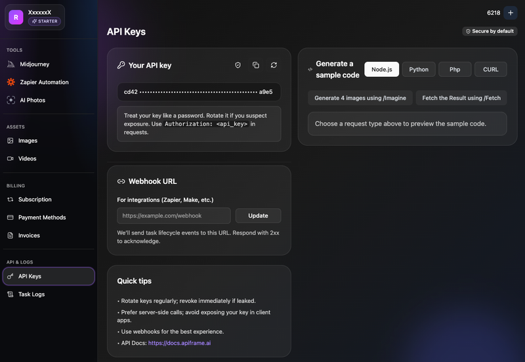
Task: Click the 6218 credits counter
Action: (x=493, y=12)
